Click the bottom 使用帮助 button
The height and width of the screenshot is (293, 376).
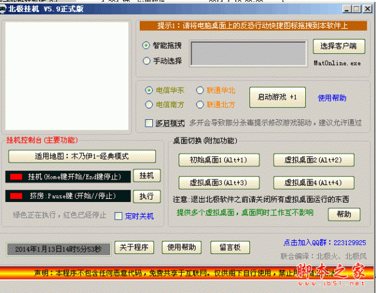[x=182, y=247]
